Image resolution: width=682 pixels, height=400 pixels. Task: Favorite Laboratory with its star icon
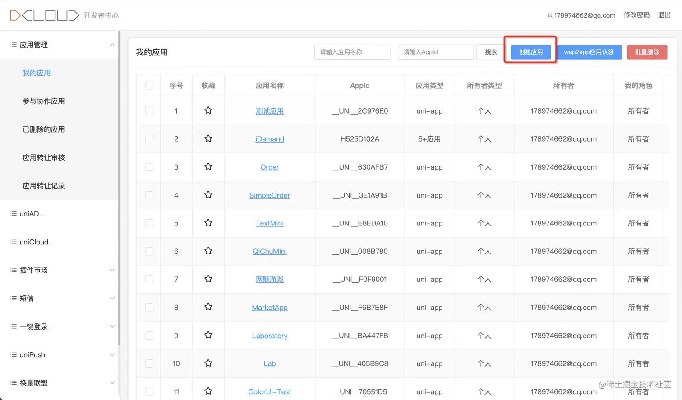[208, 335]
